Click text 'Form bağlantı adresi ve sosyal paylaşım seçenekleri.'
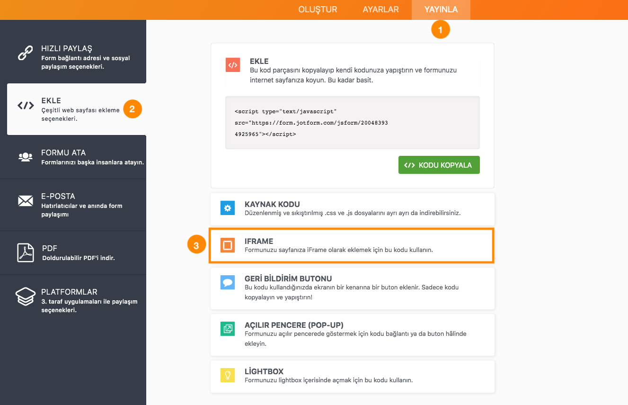The height and width of the screenshot is (405, 628). [x=86, y=63]
